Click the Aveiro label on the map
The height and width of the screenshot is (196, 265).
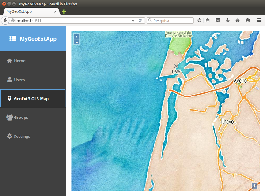(240, 81)
